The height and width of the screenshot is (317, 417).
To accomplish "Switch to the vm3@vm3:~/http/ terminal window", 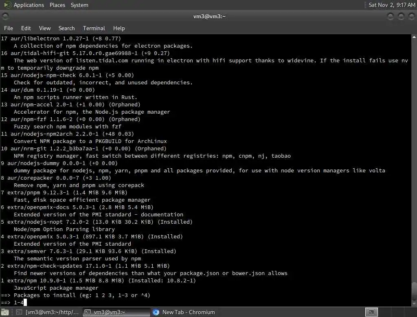I will 47,312.
